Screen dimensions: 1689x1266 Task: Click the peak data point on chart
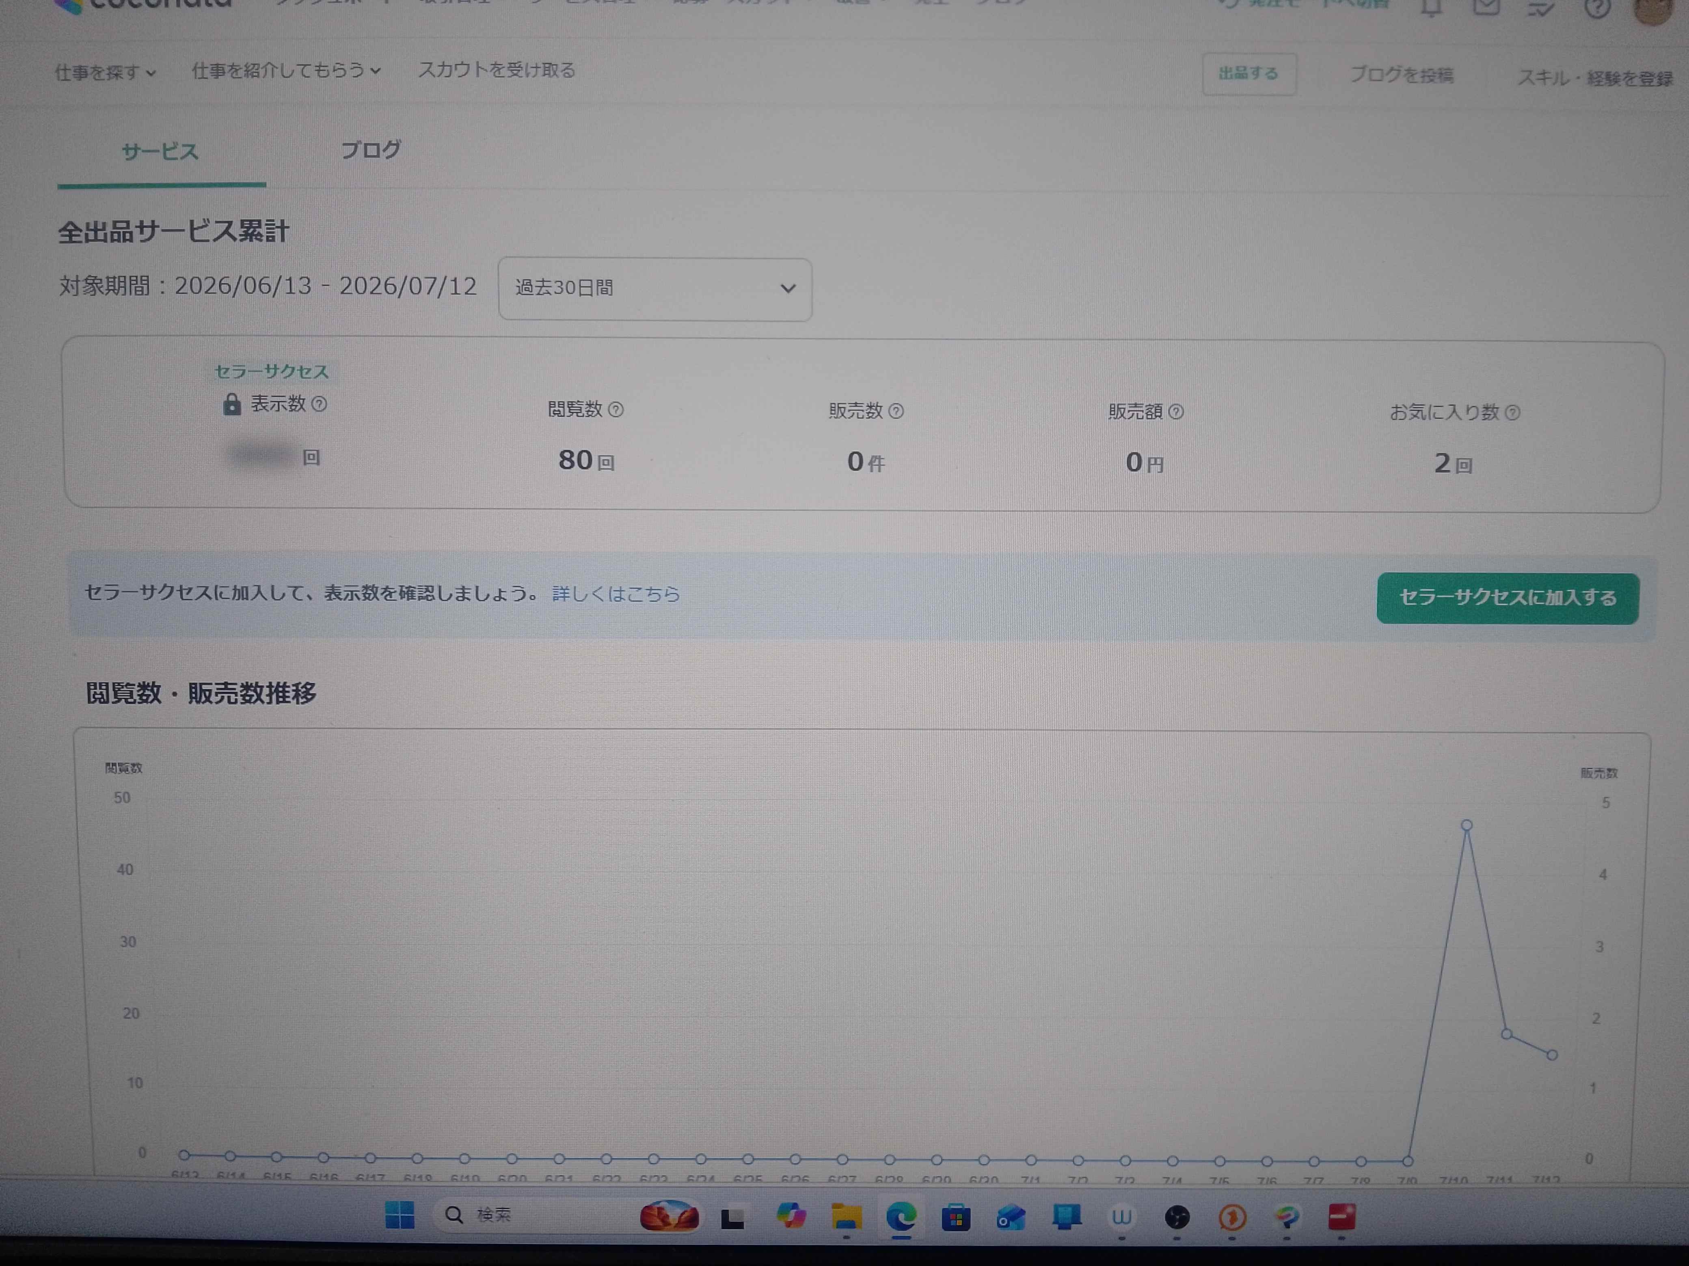coord(1467,825)
